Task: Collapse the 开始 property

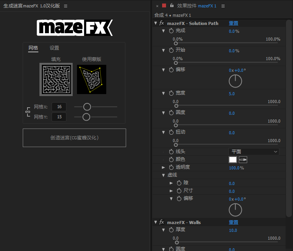Action: [163, 50]
